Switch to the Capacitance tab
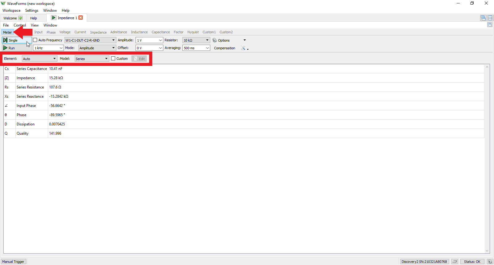 (x=161, y=32)
